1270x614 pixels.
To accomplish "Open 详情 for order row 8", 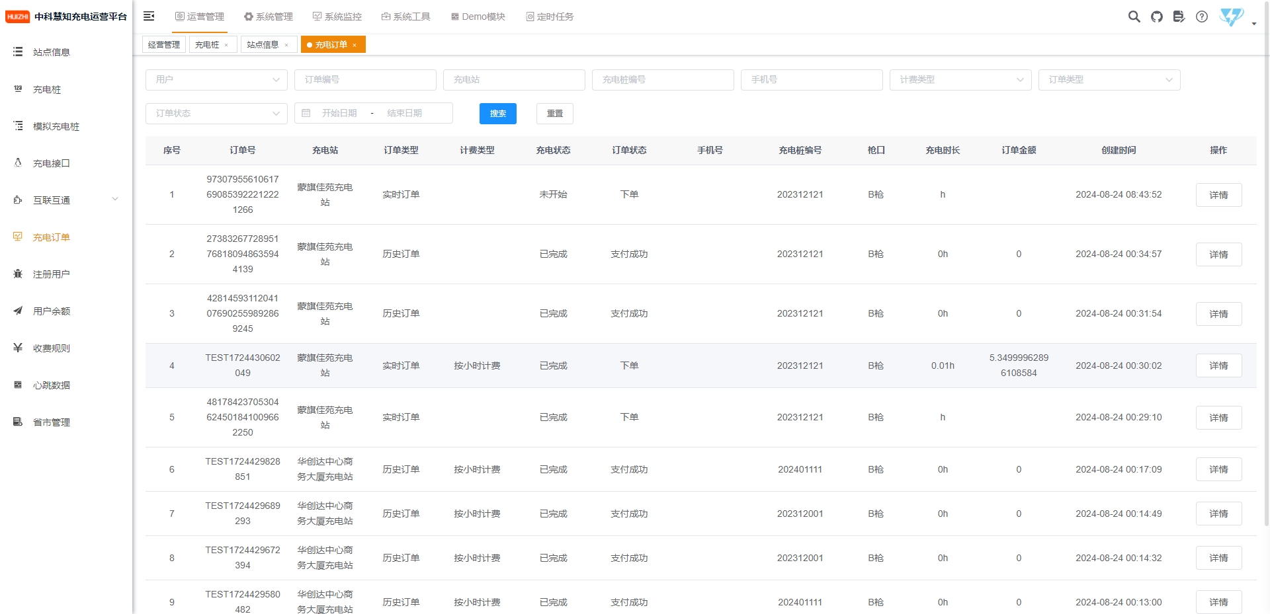I will [x=1218, y=558].
